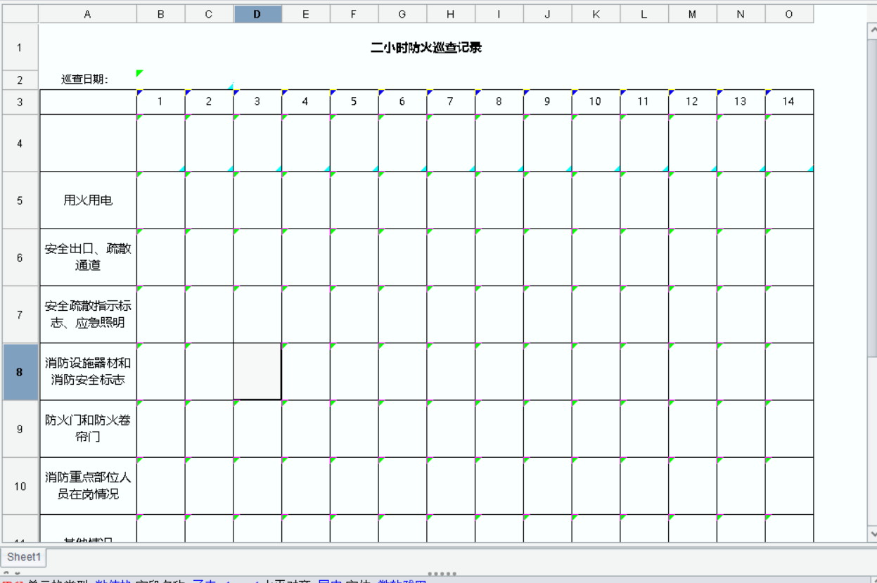
Task: Select the 巡查日期 label cell
Action: click(x=87, y=79)
